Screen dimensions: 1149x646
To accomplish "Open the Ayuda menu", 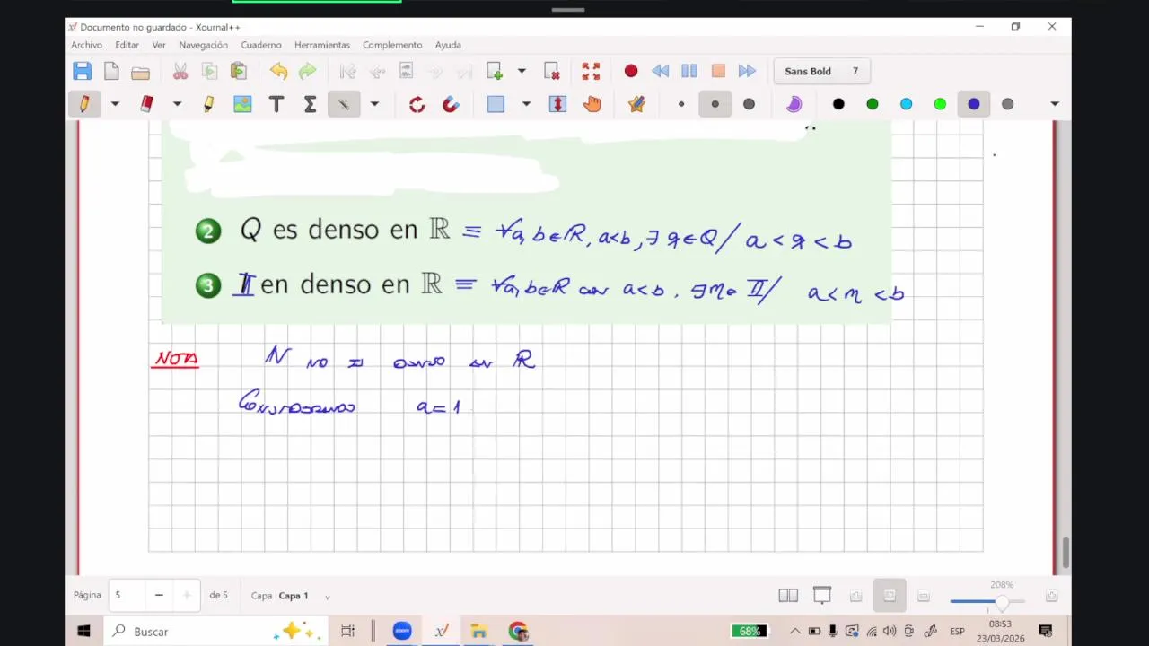I will click(448, 45).
